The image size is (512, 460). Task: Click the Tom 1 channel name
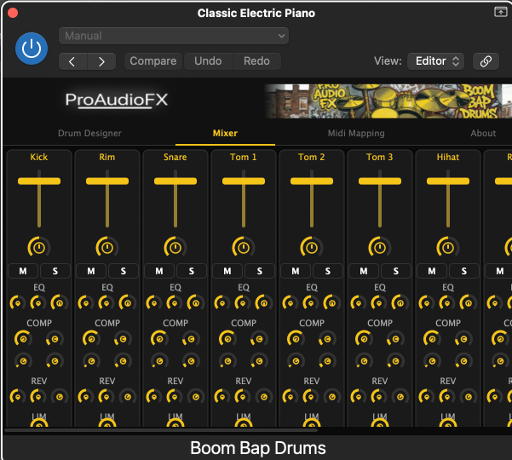point(244,157)
